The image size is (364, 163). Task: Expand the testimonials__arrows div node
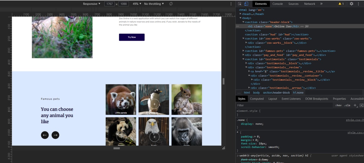(x=249, y=88)
